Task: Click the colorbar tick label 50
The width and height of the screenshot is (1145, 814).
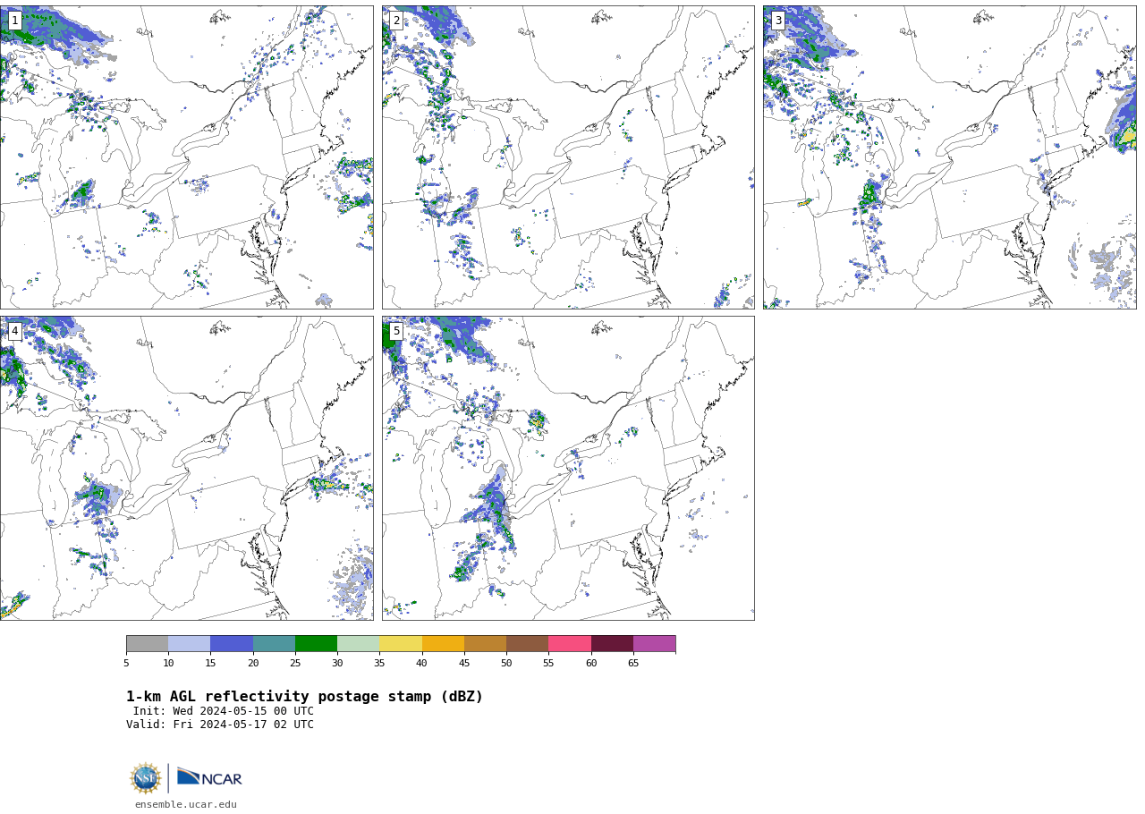Action: coord(506,663)
